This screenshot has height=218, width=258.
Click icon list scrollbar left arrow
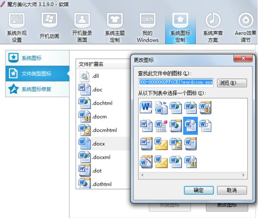click(x=142, y=175)
